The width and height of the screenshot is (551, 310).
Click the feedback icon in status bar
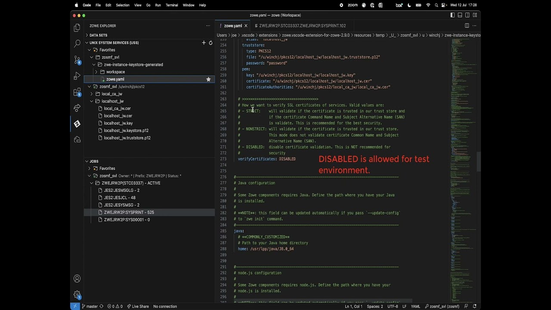[466, 307]
